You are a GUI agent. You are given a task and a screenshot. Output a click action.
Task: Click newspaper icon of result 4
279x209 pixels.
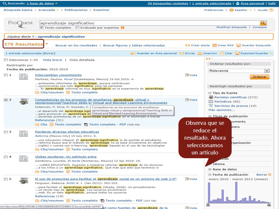tap(24, 158)
